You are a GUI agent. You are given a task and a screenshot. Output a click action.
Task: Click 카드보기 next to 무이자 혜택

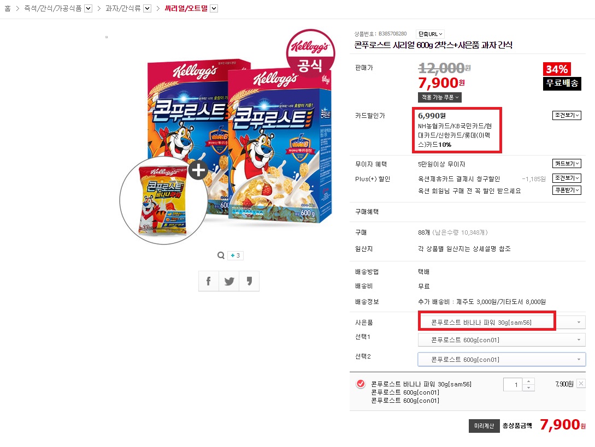pyautogui.click(x=567, y=163)
